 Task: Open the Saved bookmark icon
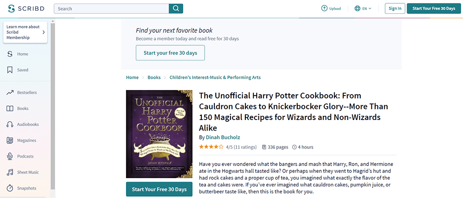[10, 70]
